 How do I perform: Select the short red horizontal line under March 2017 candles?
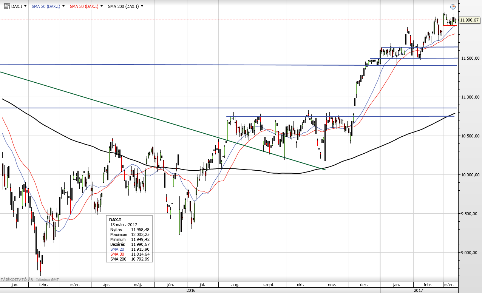pos(450,26)
